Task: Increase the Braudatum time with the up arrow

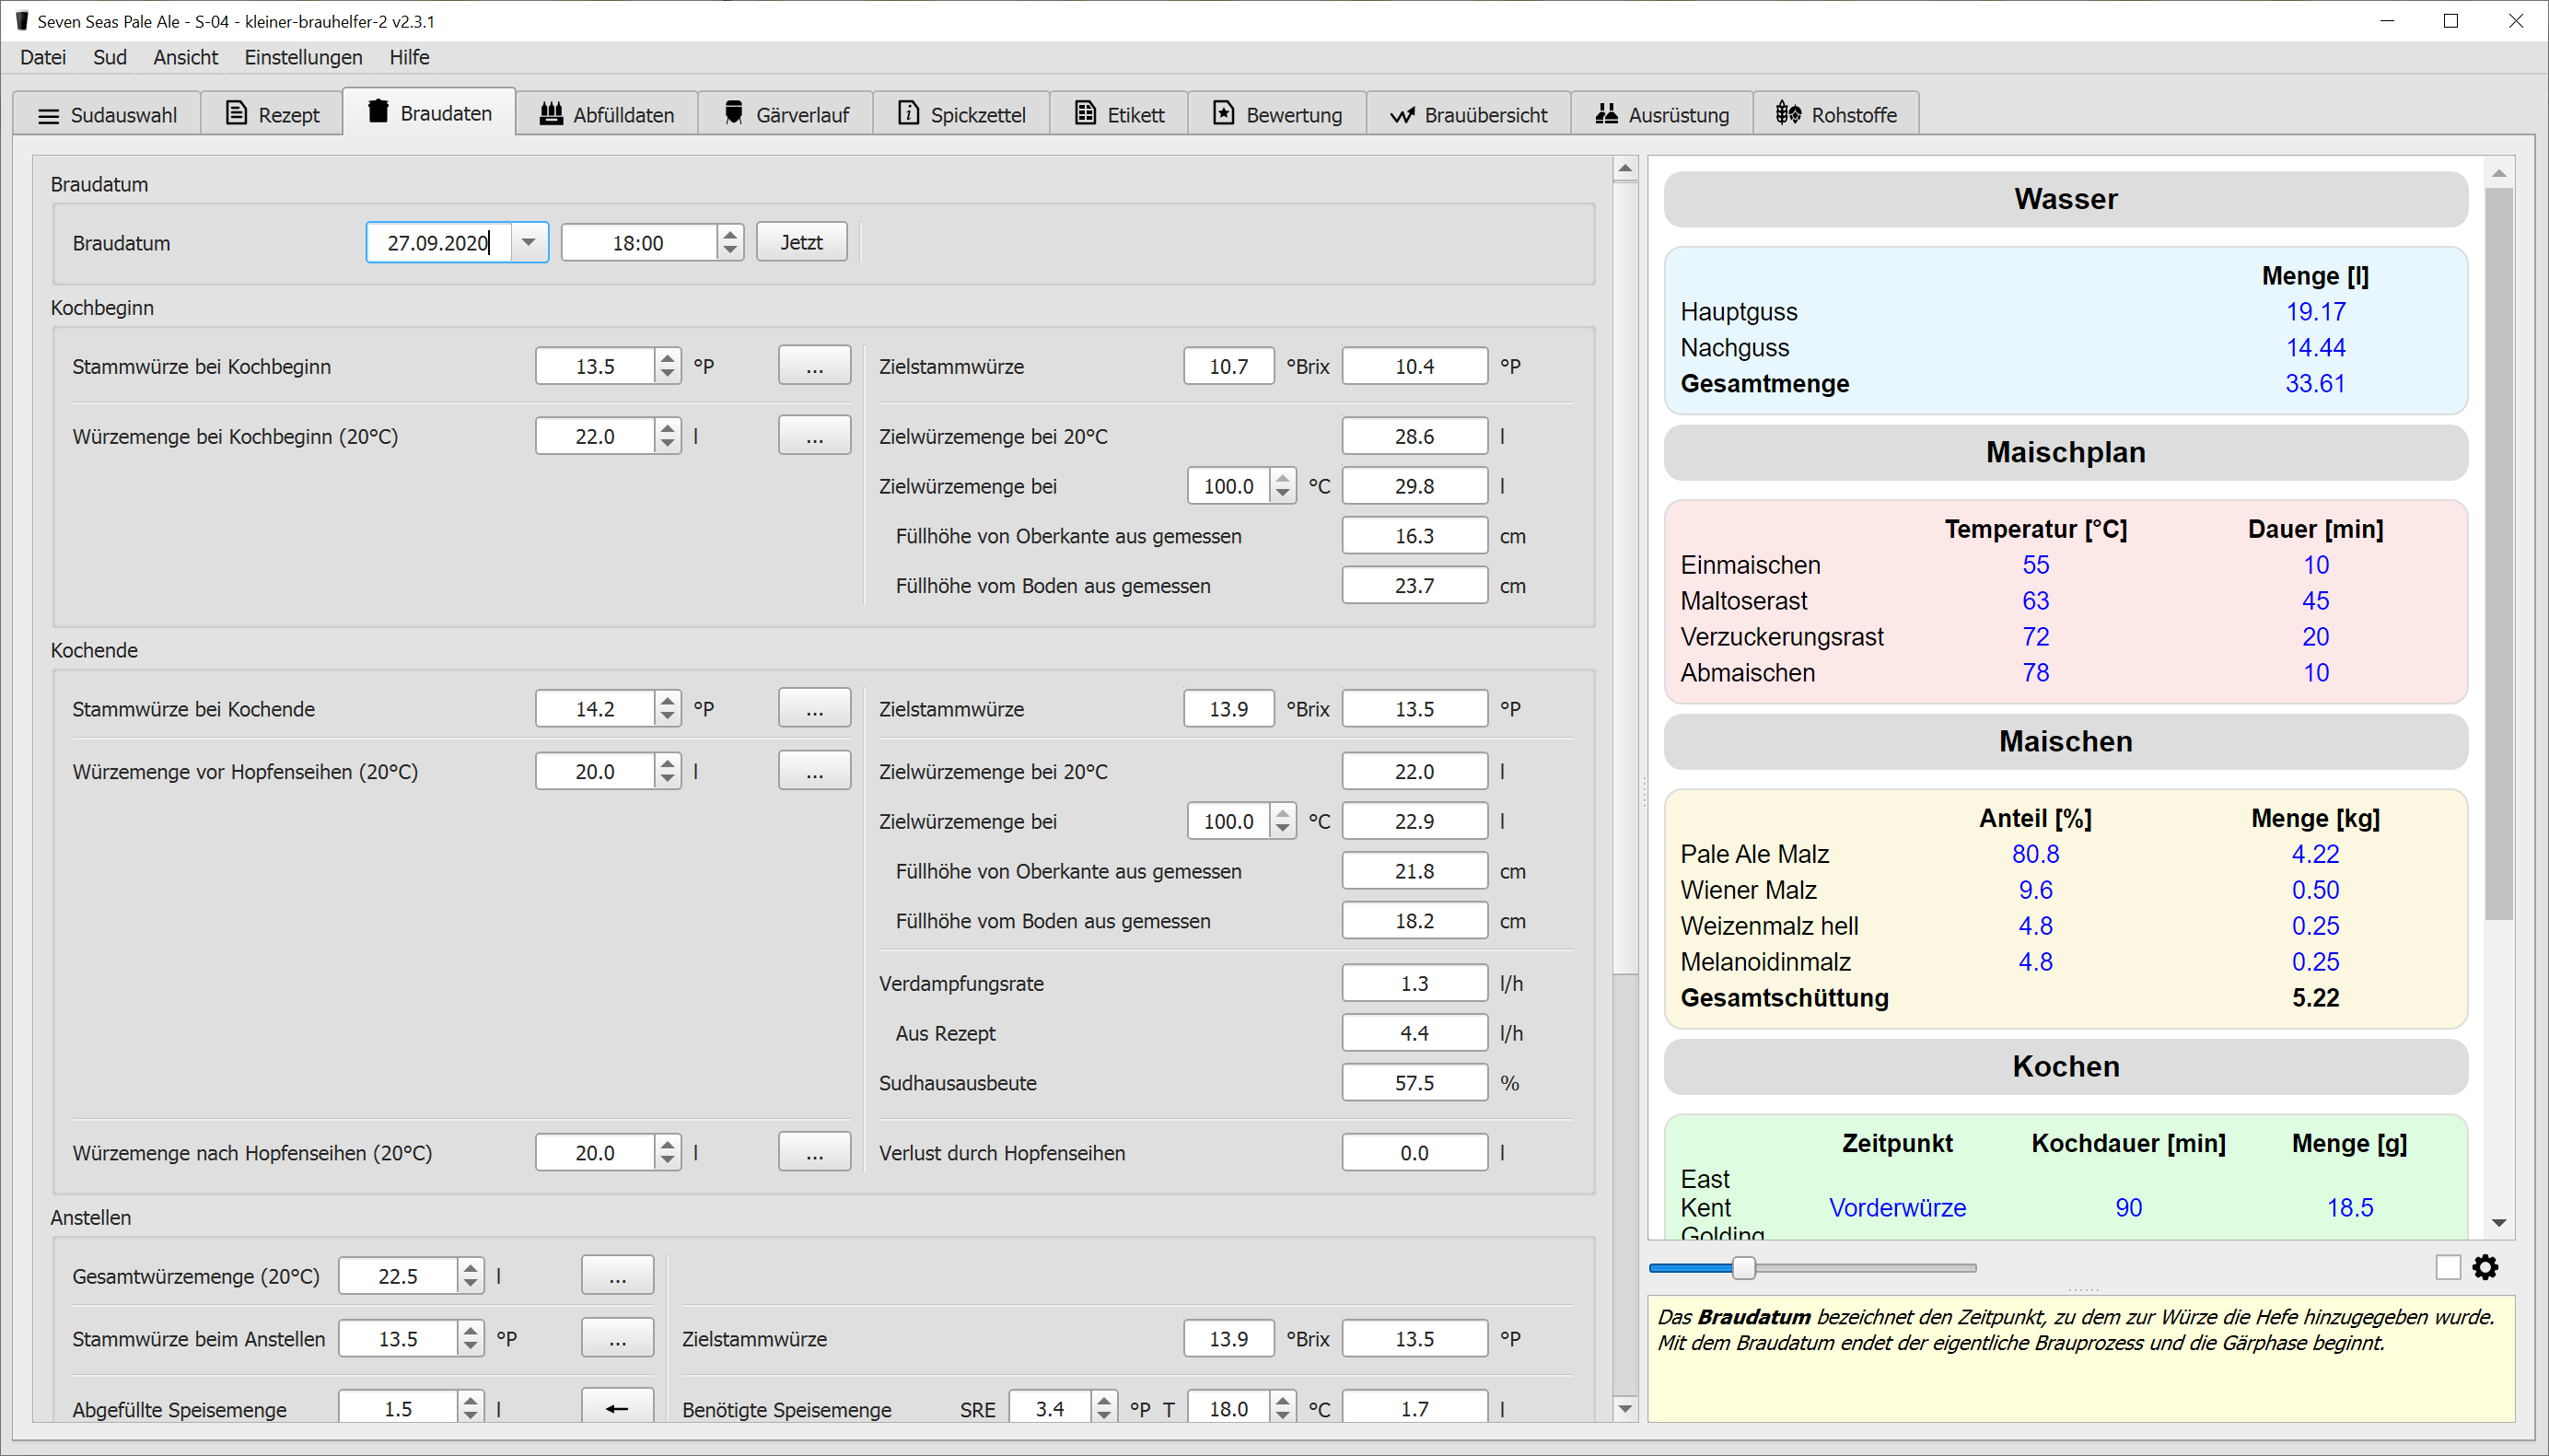Action: (x=730, y=235)
